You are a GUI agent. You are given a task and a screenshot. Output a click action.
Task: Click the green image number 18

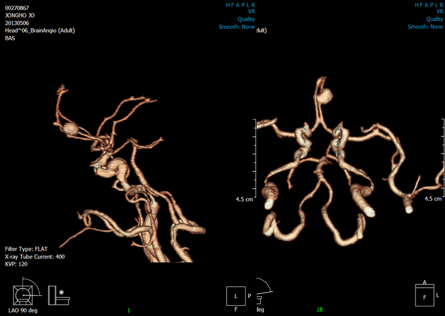[x=320, y=310]
